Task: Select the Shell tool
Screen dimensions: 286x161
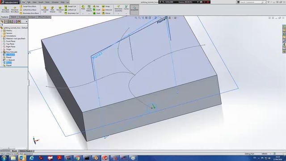Action: (x=97, y=13)
